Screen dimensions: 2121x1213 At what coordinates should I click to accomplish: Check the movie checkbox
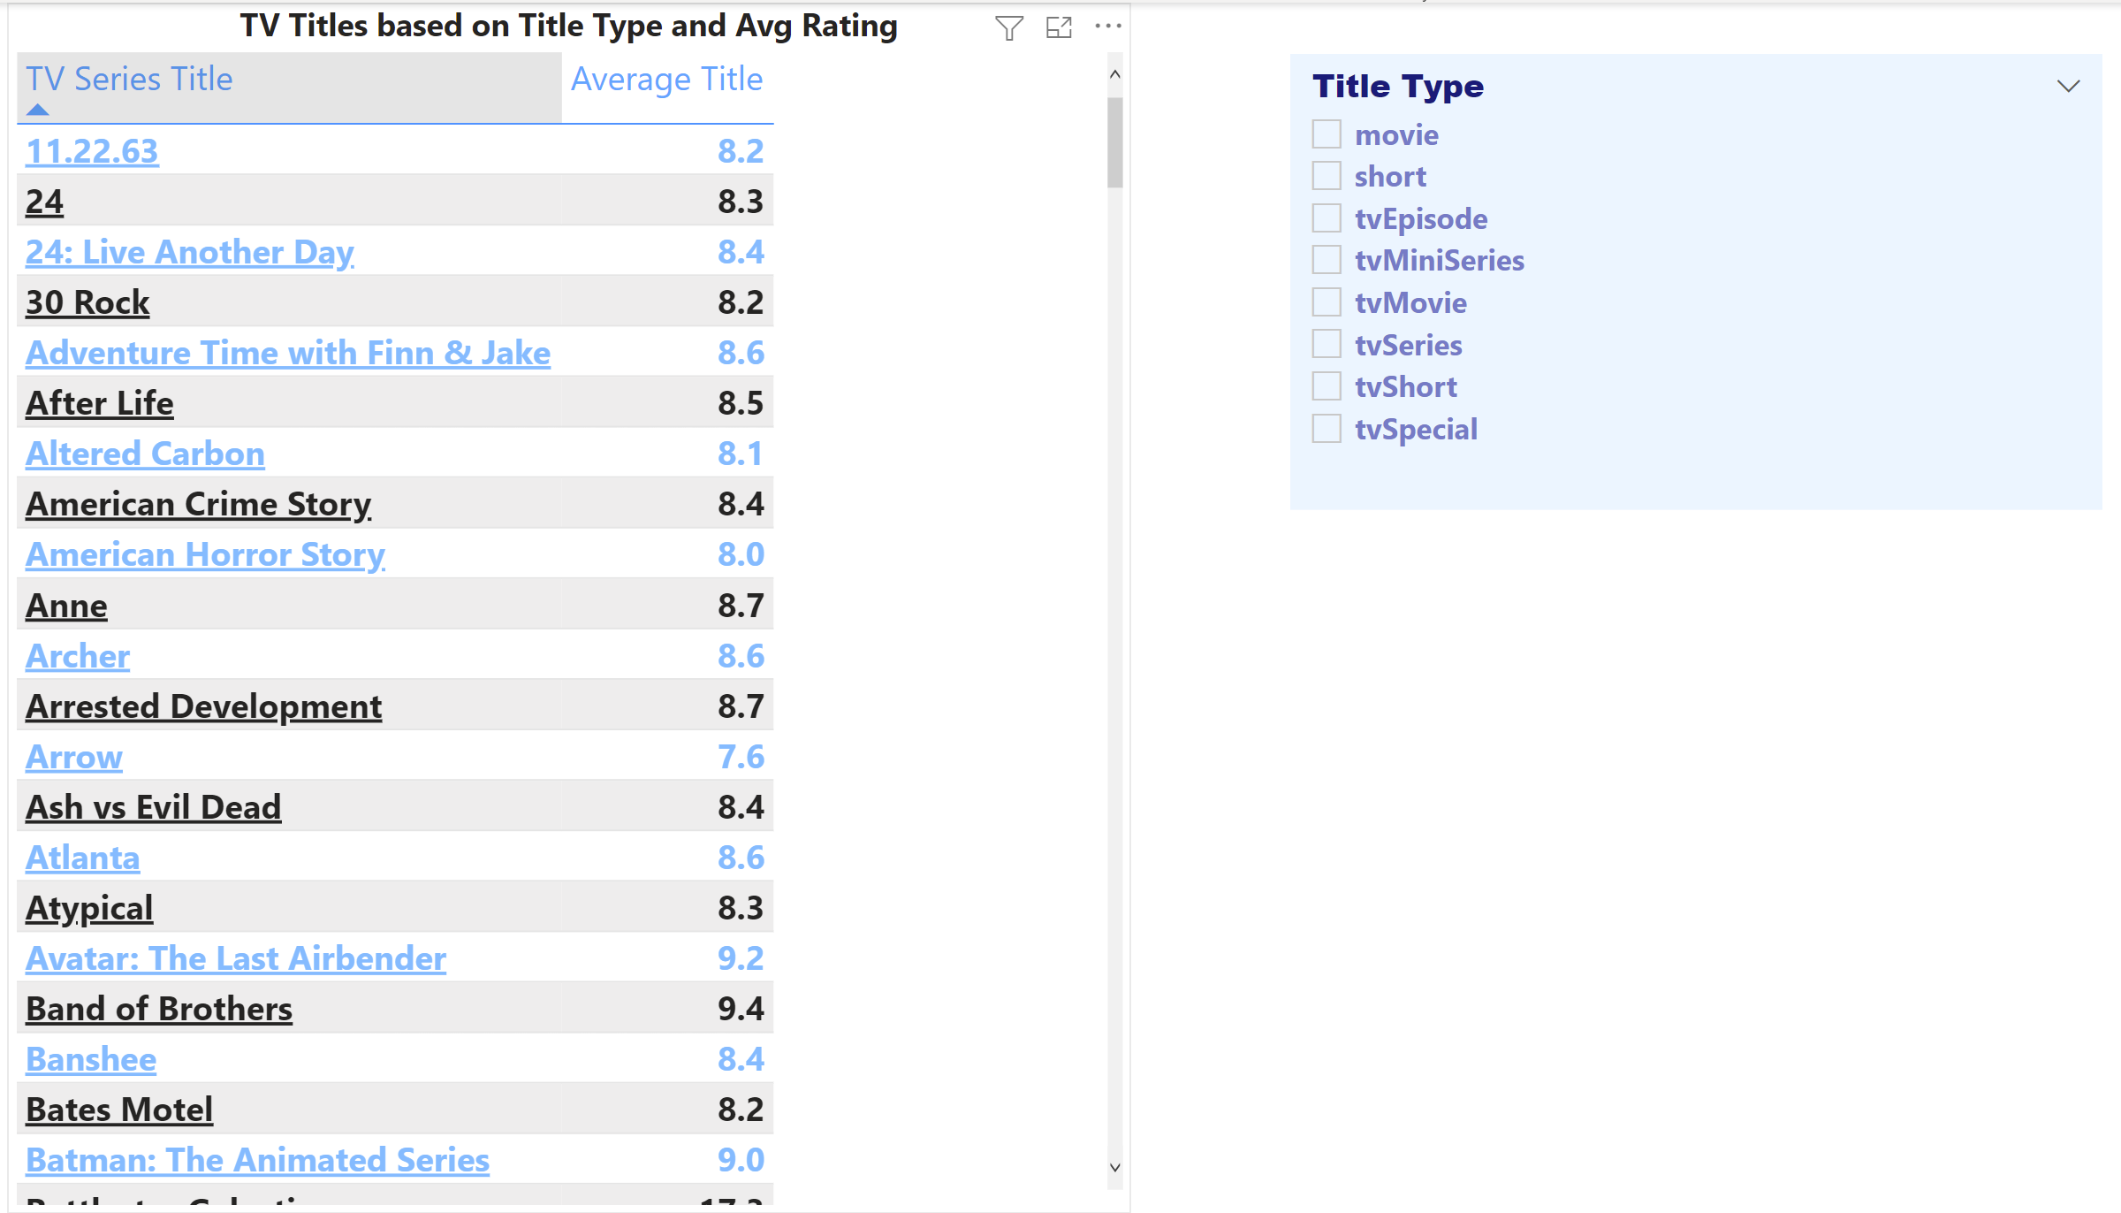click(x=1327, y=134)
